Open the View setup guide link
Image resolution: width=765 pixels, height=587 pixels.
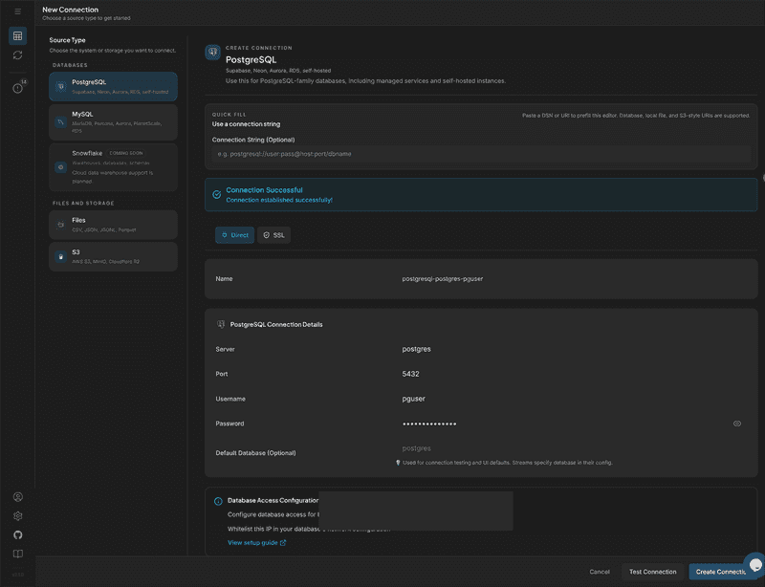252,543
